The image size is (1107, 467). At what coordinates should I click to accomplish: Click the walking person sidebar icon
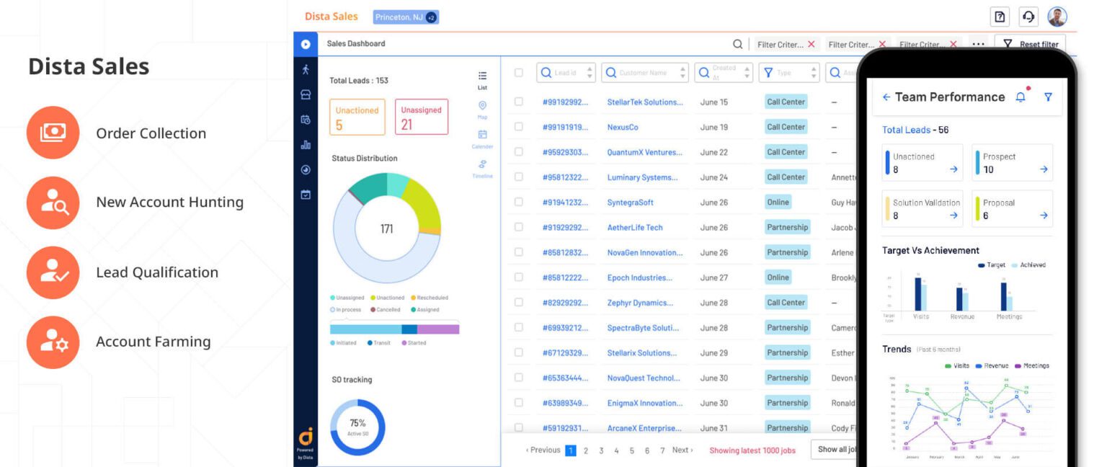coord(306,69)
